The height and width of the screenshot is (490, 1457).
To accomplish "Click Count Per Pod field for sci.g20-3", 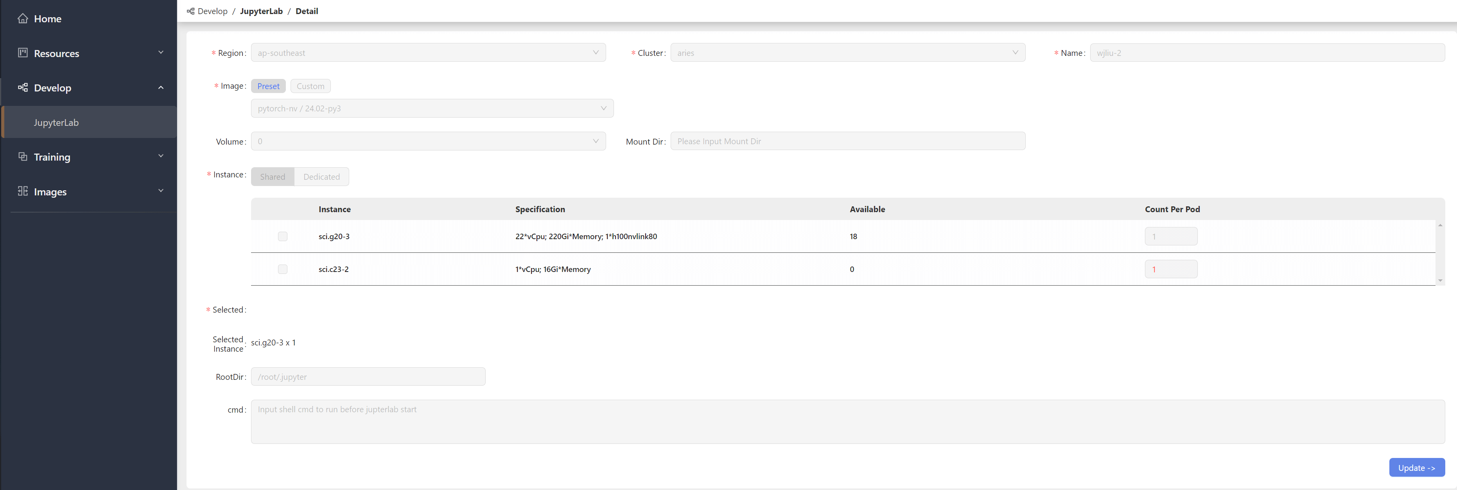I will (x=1171, y=236).
